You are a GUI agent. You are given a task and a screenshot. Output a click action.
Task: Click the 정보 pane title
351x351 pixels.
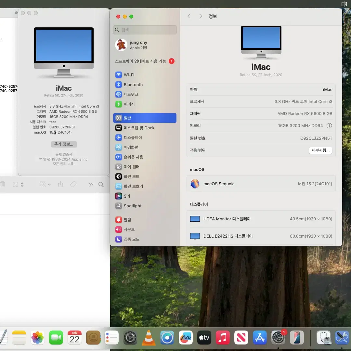[213, 16]
